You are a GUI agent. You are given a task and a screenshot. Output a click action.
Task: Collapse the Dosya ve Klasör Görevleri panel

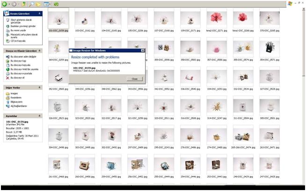pyautogui.click(x=39, y=50)
